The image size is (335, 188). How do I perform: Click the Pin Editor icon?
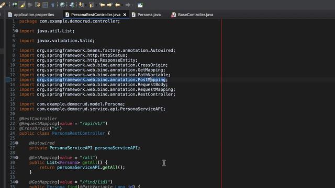pyautogui.click(x=140, y=5)
